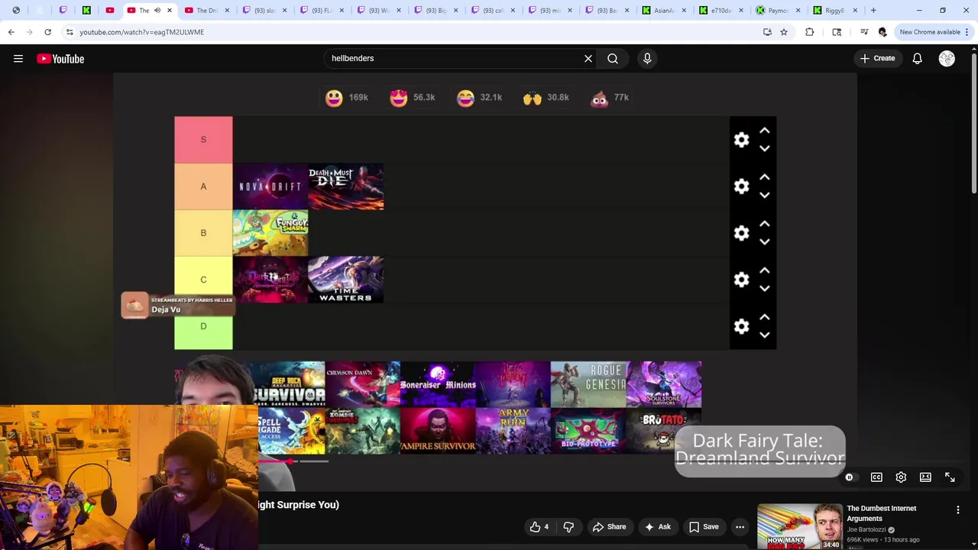Image resolution: width=978 pixels, height=550 pixels.
Task: Share the video
Action: (609, 526)
